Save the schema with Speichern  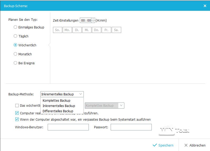coord(163,145)
